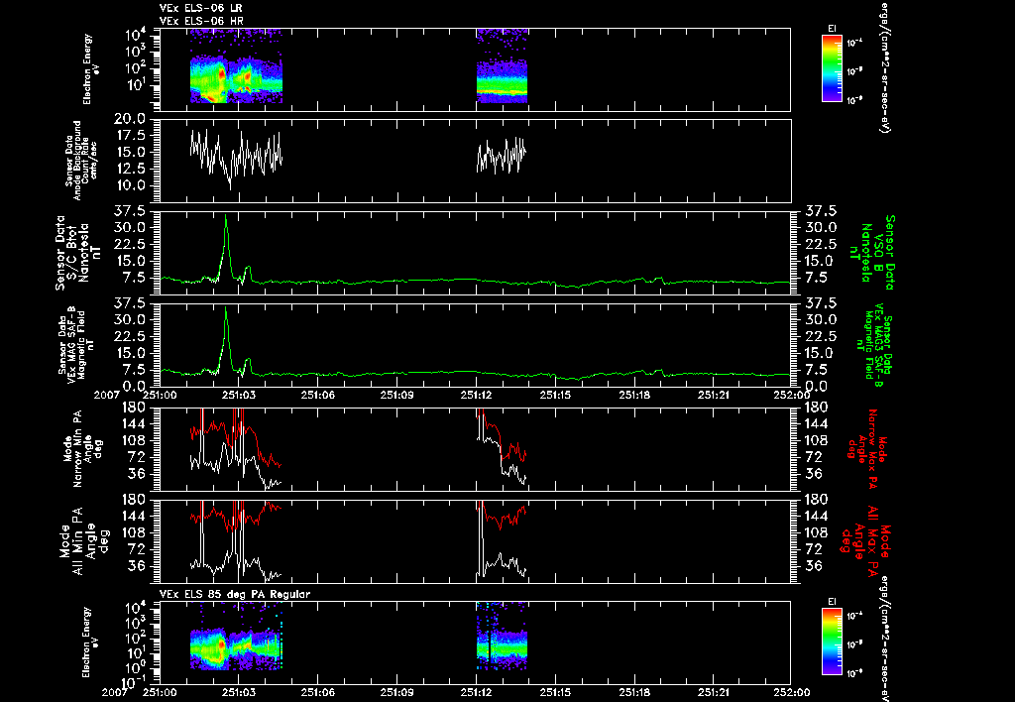Click the color scale bar beside the 85 deg PA spectrogram
This screenshot has height=702, width=1015.
[x=832, y=642]
